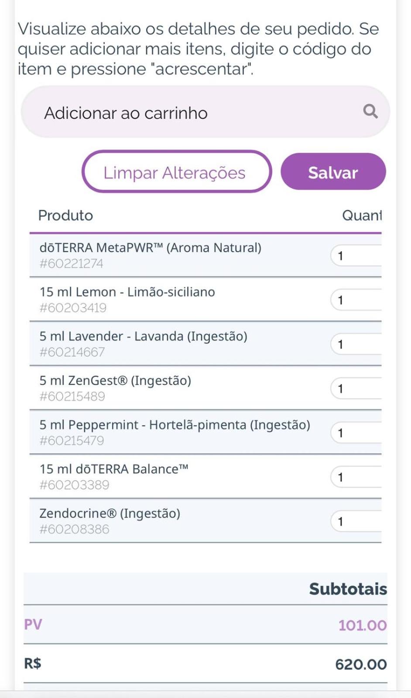Screen dimensions: 411x698
Task: Edit quantity field for 15 ml Lemon
Action: (356, 300)
